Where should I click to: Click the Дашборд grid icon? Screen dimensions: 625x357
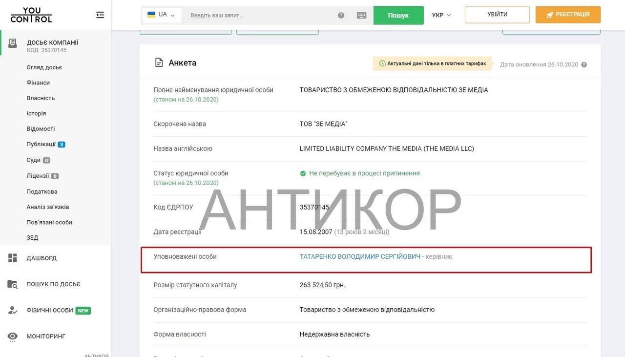(x=13, y=258)
